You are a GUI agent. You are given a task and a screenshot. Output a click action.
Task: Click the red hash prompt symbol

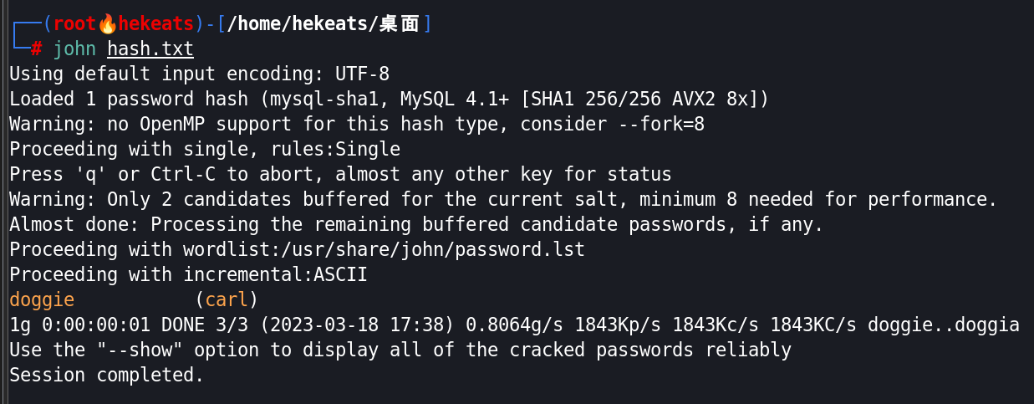click(36, 49)
